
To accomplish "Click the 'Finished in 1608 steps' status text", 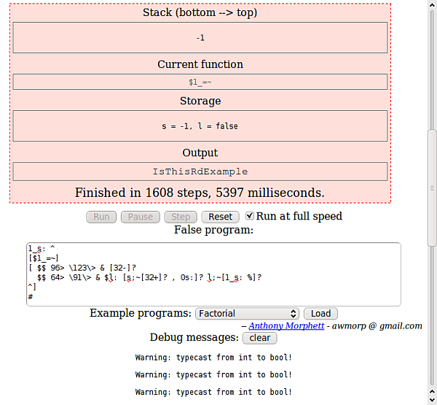I will (x=200, y=193).
